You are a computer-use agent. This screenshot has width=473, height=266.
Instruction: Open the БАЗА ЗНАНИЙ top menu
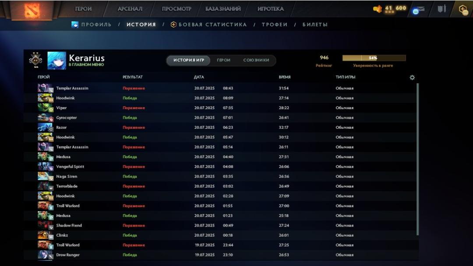(223, 9)
